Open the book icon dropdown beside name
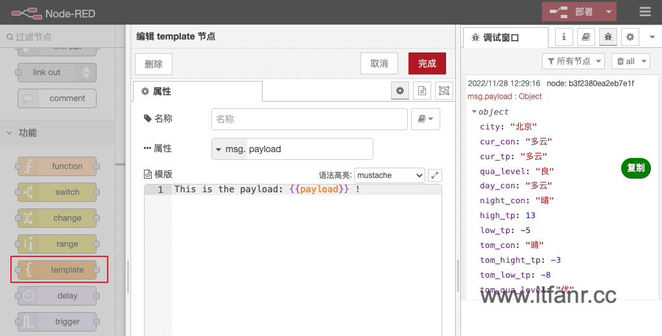 (x=425, y=119)
